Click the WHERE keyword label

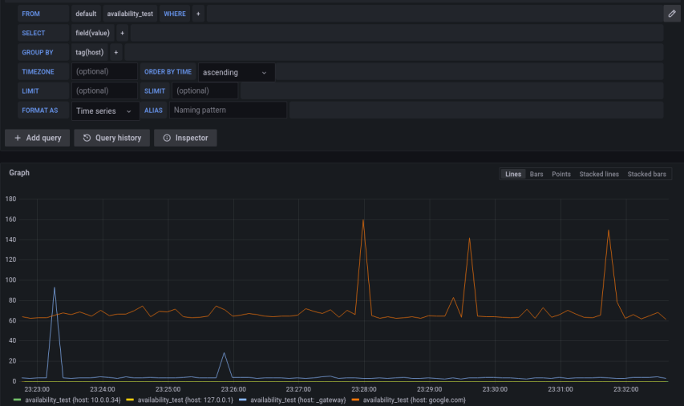175,14
